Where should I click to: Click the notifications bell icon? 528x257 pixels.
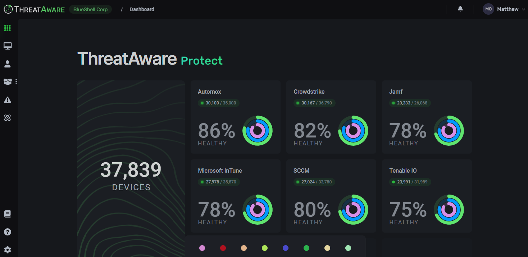pos(460,9)
